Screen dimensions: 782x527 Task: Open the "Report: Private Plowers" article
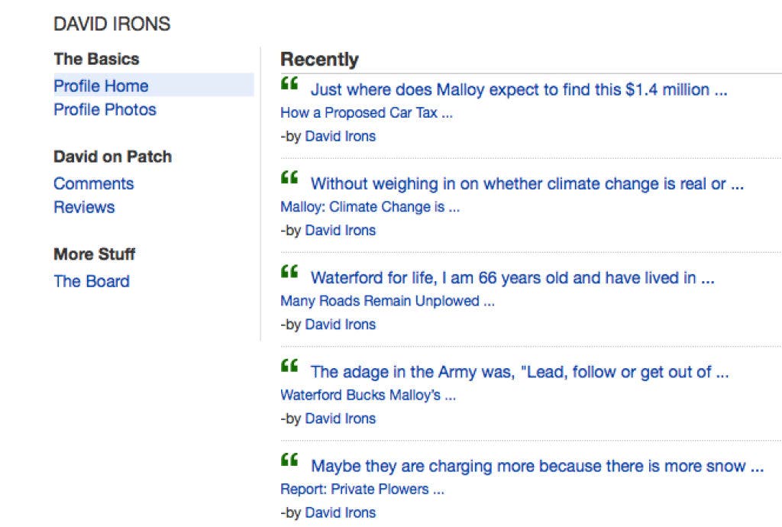click(x=362, y=490)
